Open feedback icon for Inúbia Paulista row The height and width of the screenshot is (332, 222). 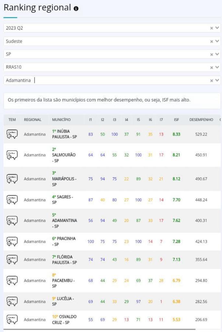(x=12, y=134)
